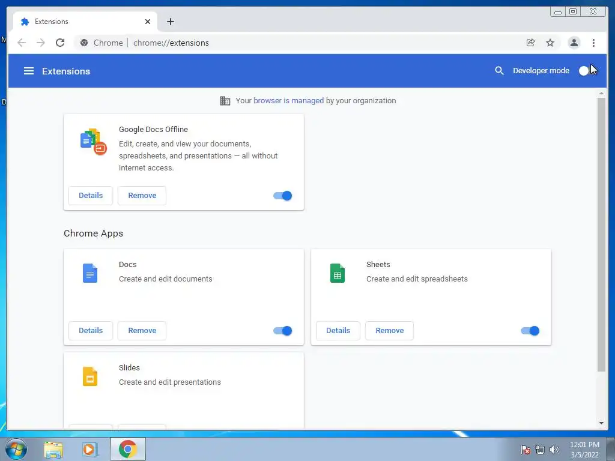Image resolution: width=615 pixels, height=461 pixels.
Task: Open Windows Explorer from the taskbar
Action: 53,450
